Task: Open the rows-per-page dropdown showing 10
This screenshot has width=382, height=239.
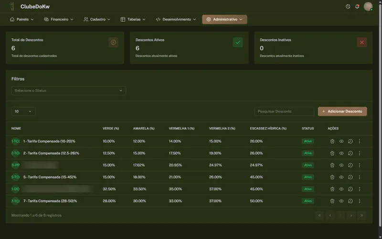Action: [23, 111]
